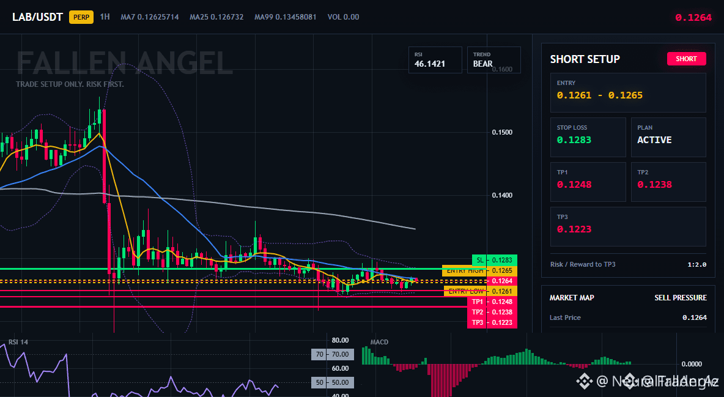Select the 1H timeframe label
724x397 pixels.
point(105,17)
